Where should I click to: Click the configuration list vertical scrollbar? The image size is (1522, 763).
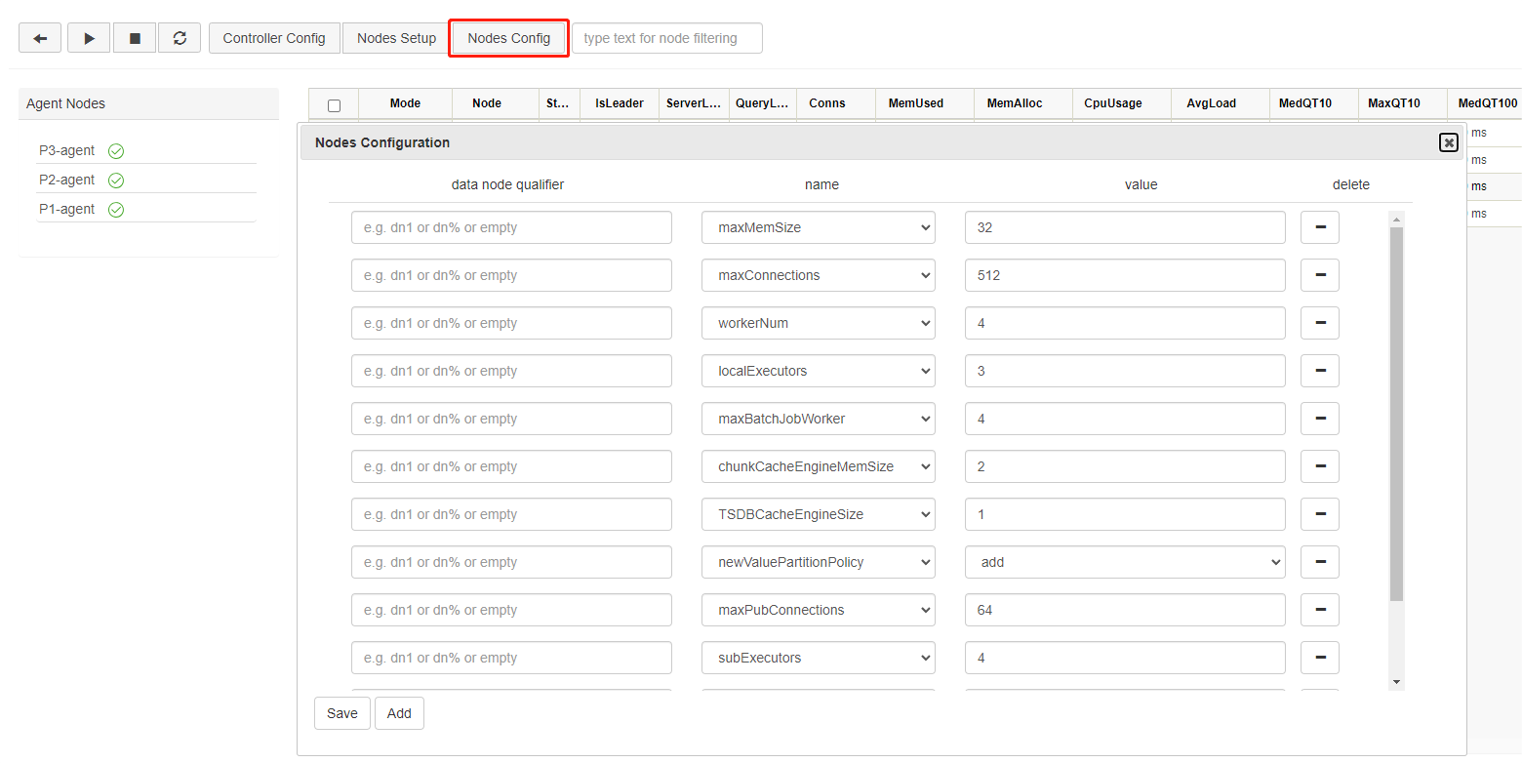click(1396, 410)
